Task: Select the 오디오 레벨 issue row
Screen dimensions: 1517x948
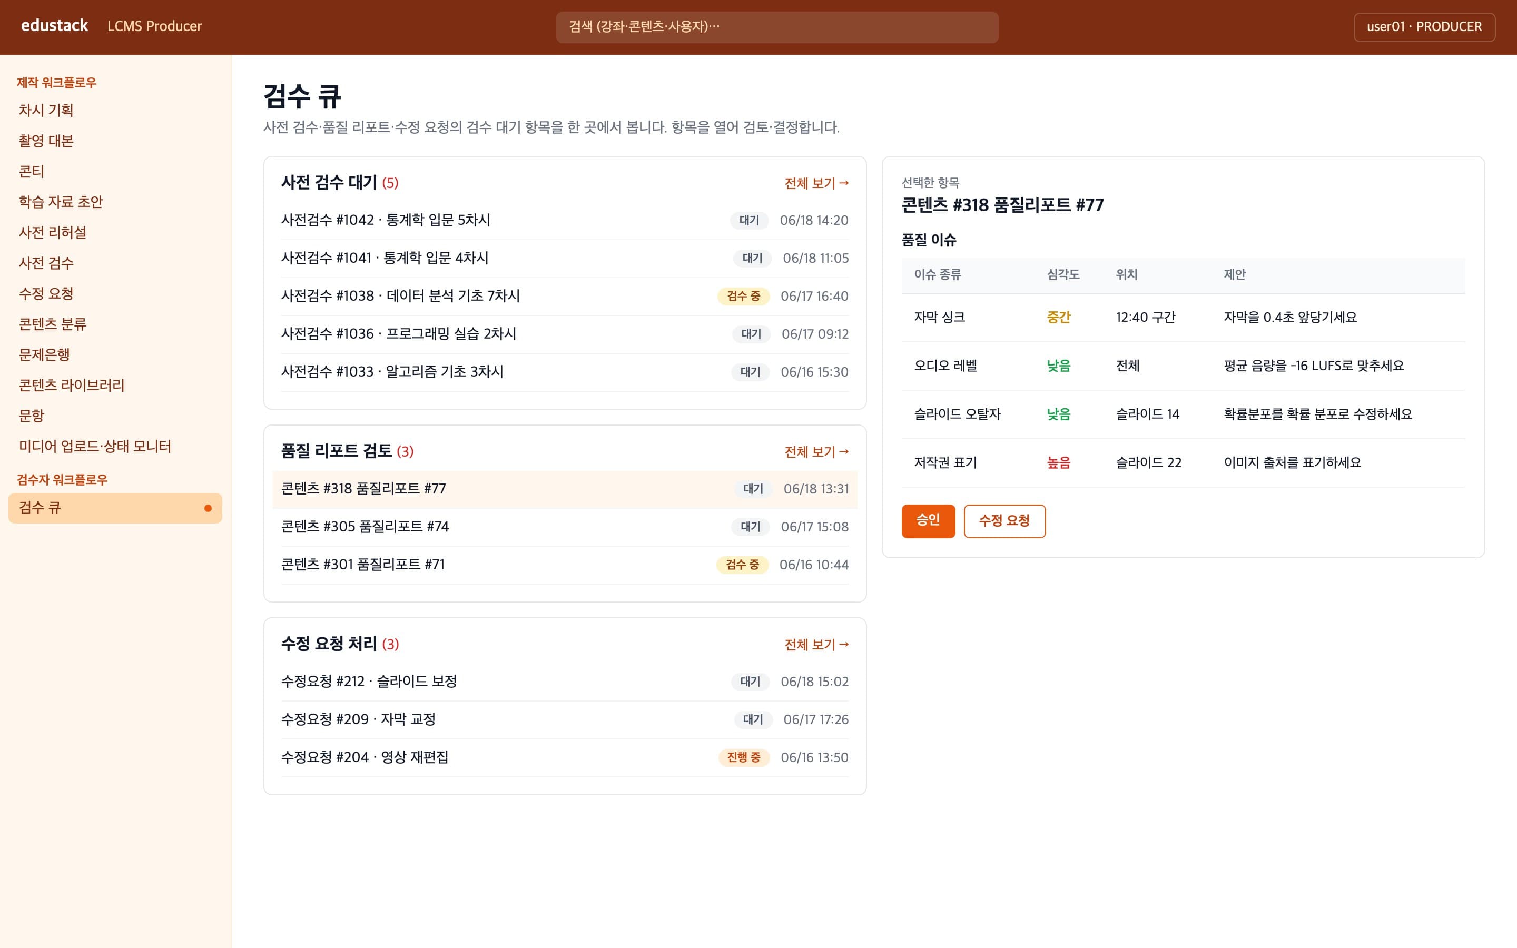Action: [1183, 366]
